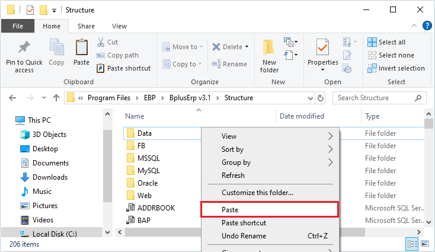
Task: Switch to Details view icon in status bar
Action: [412, 244]
